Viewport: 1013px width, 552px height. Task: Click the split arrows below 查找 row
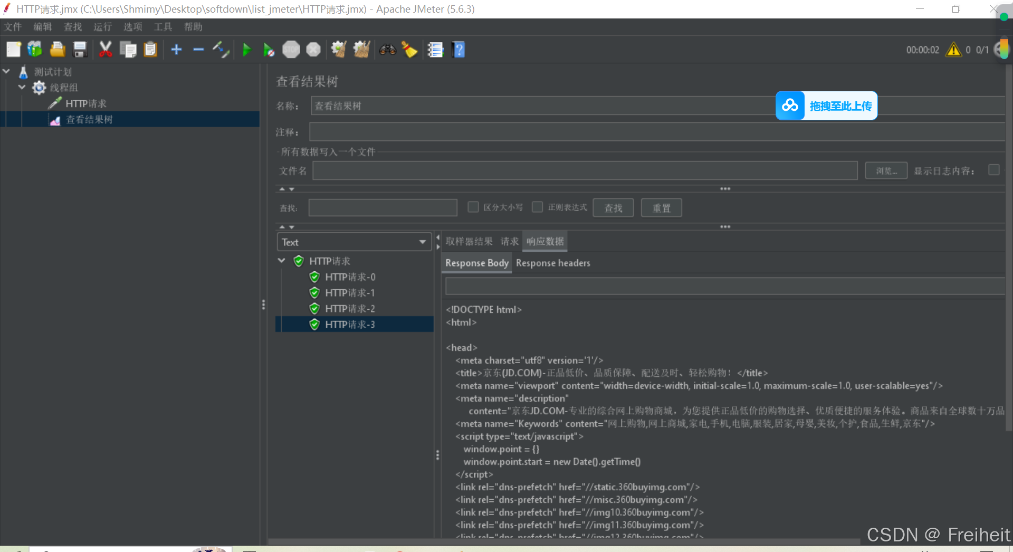[286, 227]
